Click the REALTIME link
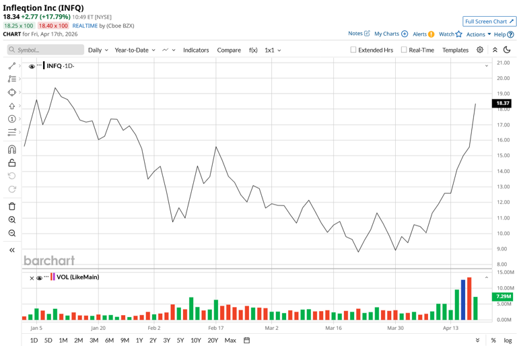The width and height of the screenshot is (517, 346). coord(85,26)
